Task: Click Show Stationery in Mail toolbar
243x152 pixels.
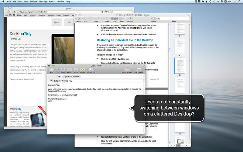Action: (x=139, y=70)
